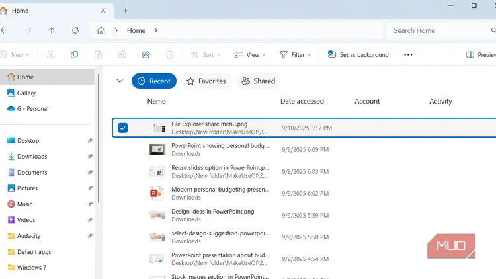The width and height of the screenshot is (496, 279).
Task: Sort by Date accessed column header
Action: (302, 101)
